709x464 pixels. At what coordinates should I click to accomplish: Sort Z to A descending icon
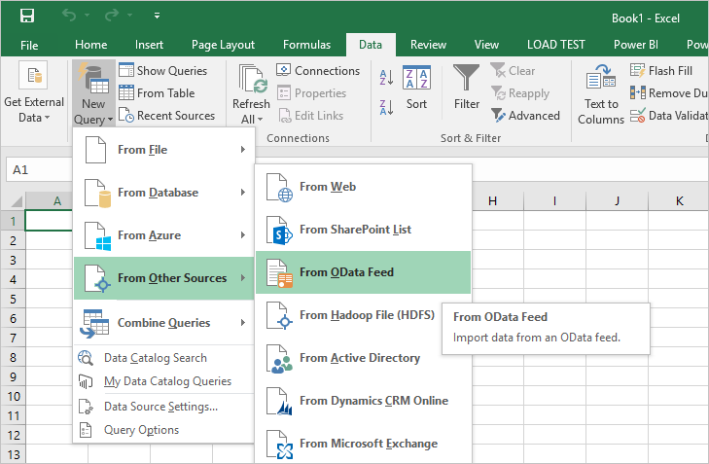tap(386, 107)
